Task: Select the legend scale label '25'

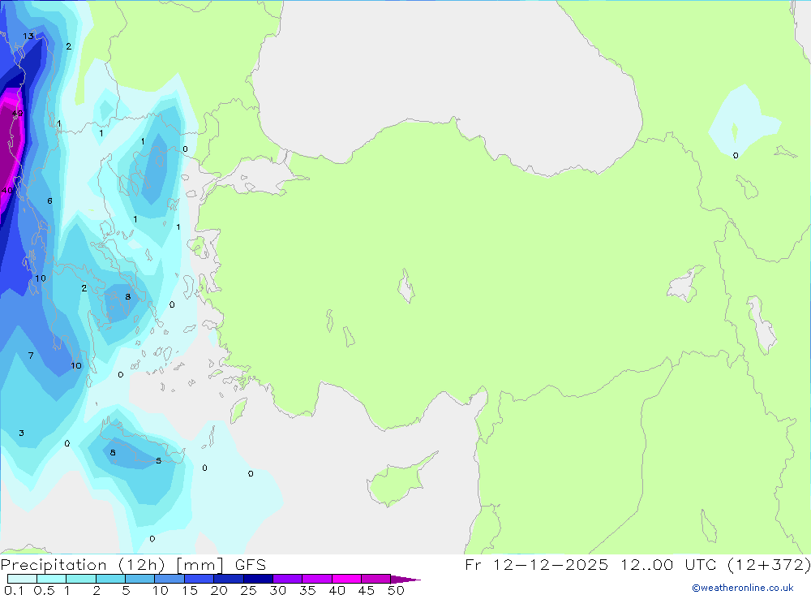Action: pyautogui.click(x=248, y=590)
